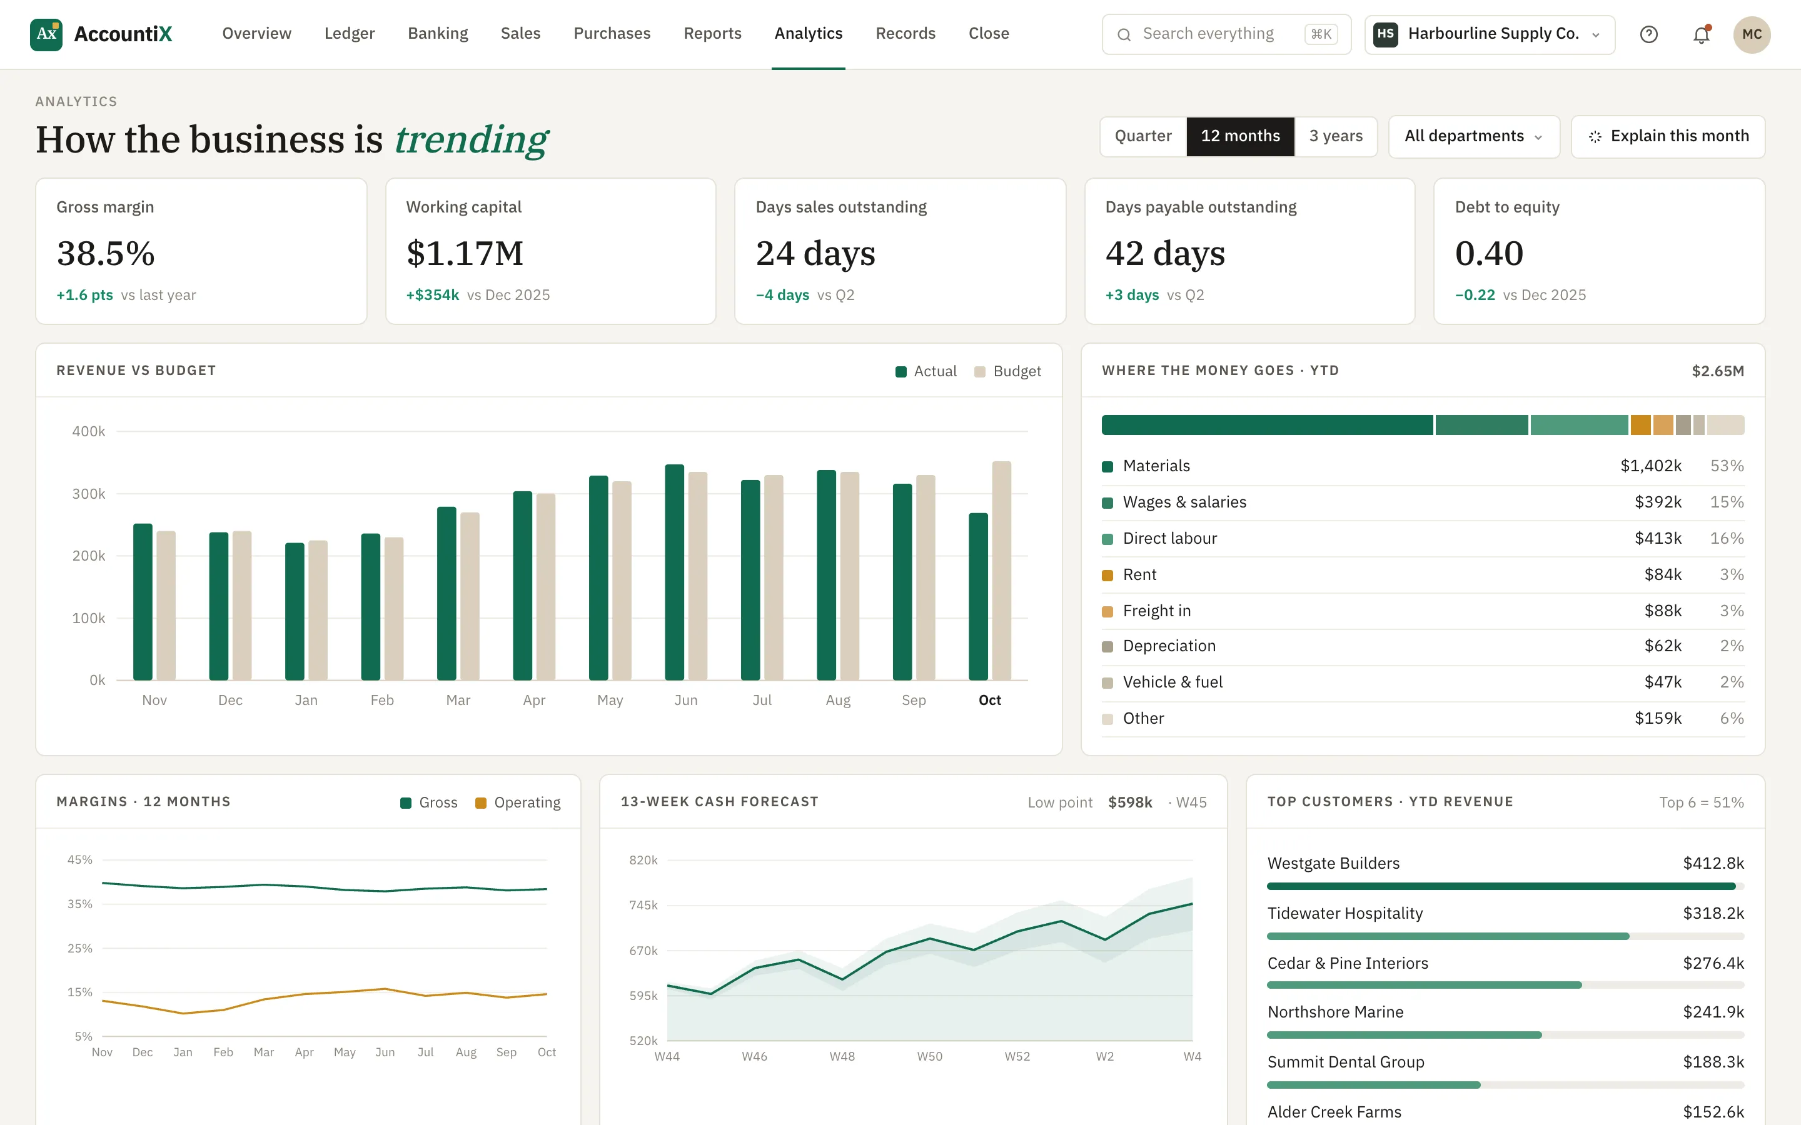Select the Vehicle & fuel row
The image size is (1801, 1125).
pos(1422,682)
